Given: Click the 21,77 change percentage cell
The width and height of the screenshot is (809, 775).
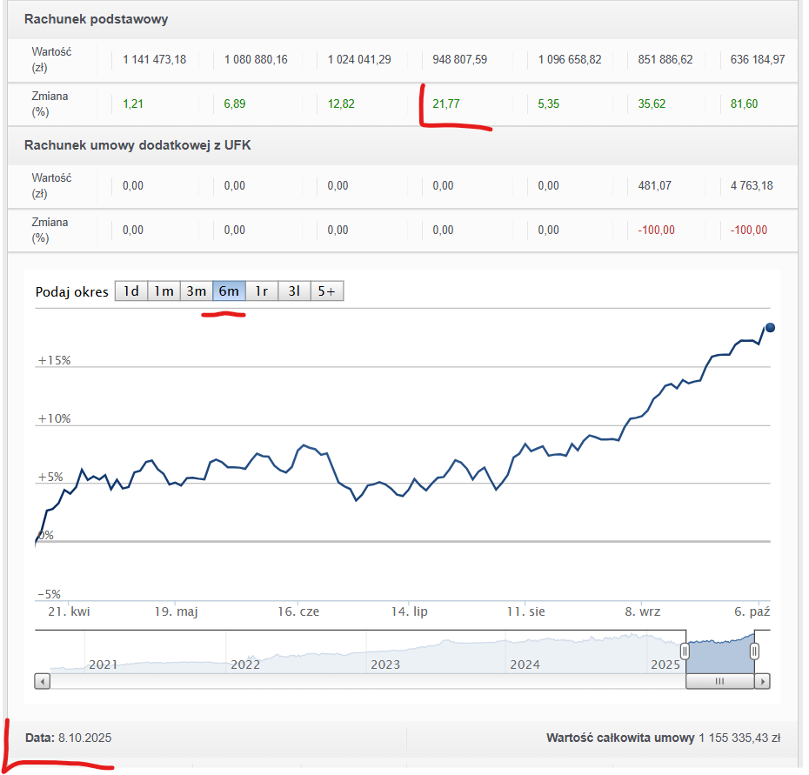Looking at the screenshot, I should (446, 104).
